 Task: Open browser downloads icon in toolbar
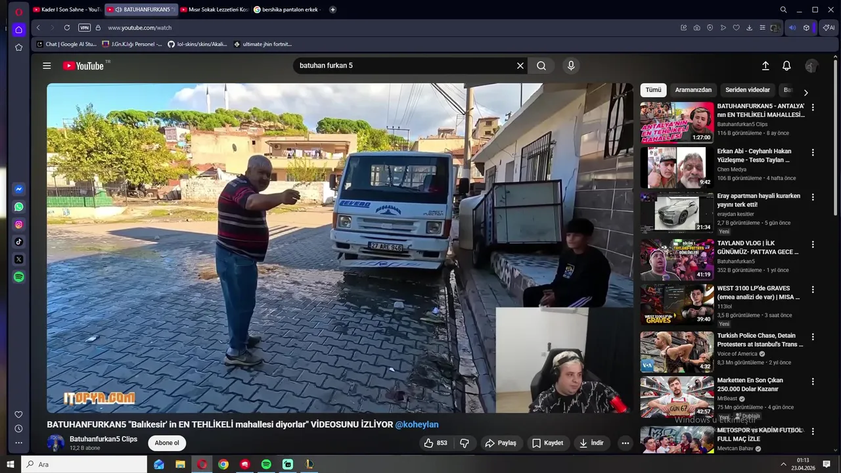pos(749,28)
